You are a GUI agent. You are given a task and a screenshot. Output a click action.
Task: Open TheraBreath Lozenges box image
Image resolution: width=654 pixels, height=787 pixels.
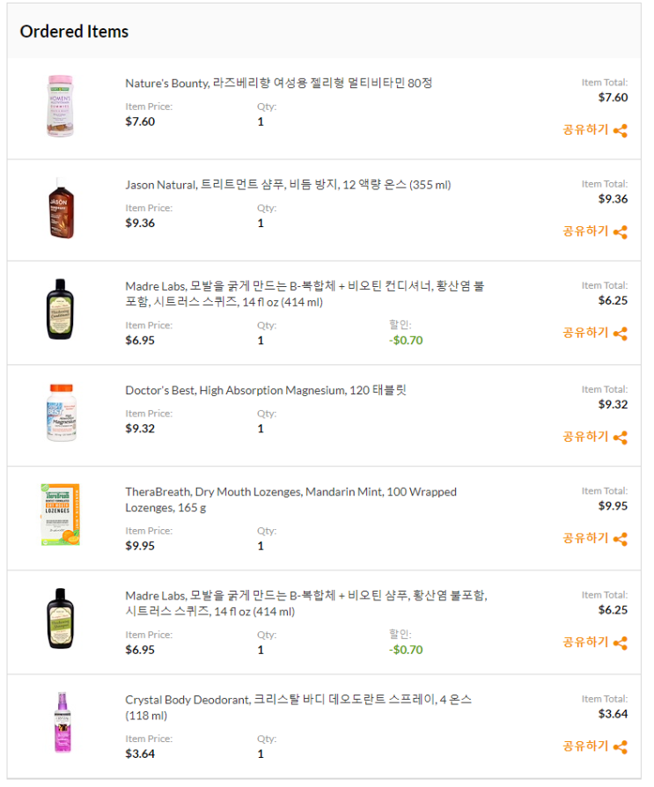pos(60,515)
